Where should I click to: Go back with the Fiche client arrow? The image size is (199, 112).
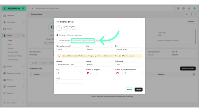[x=29, y=14]
